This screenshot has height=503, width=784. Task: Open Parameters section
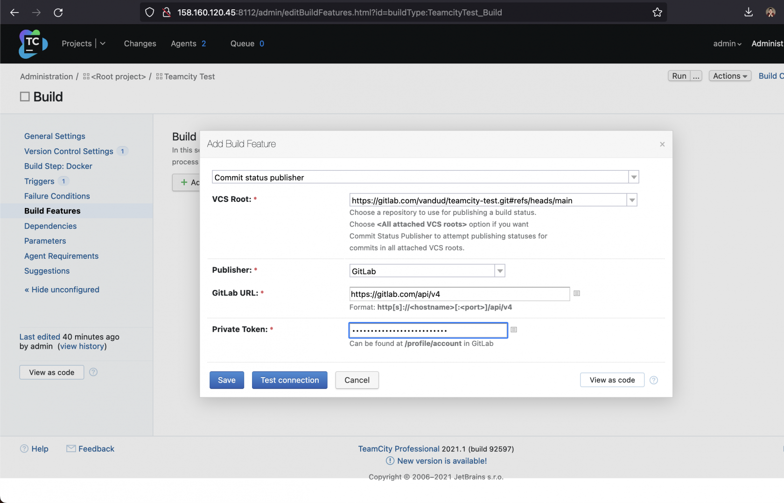click(x=45, y=241)
